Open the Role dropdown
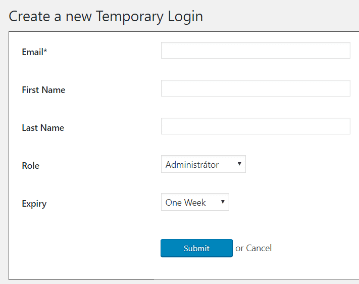 (x=203, y=164)
